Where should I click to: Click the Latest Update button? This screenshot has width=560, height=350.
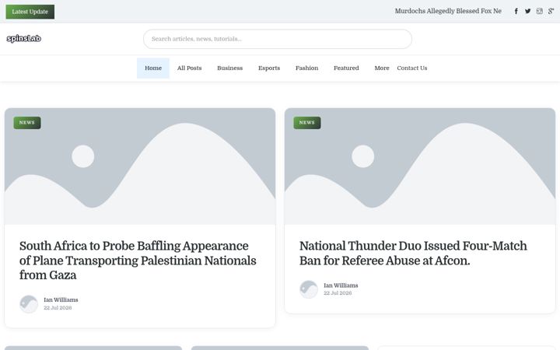pos(30,12)
